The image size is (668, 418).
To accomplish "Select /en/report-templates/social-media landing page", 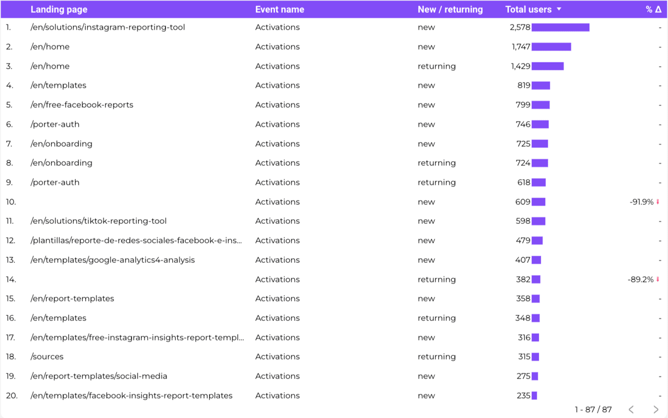I will 99,376.
